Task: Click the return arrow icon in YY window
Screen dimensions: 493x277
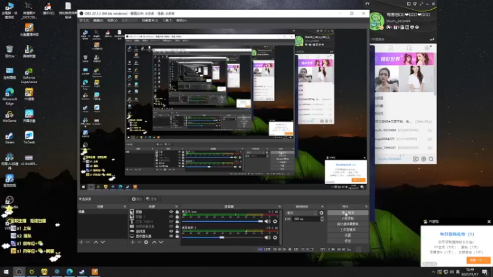Action: [432, 39]
